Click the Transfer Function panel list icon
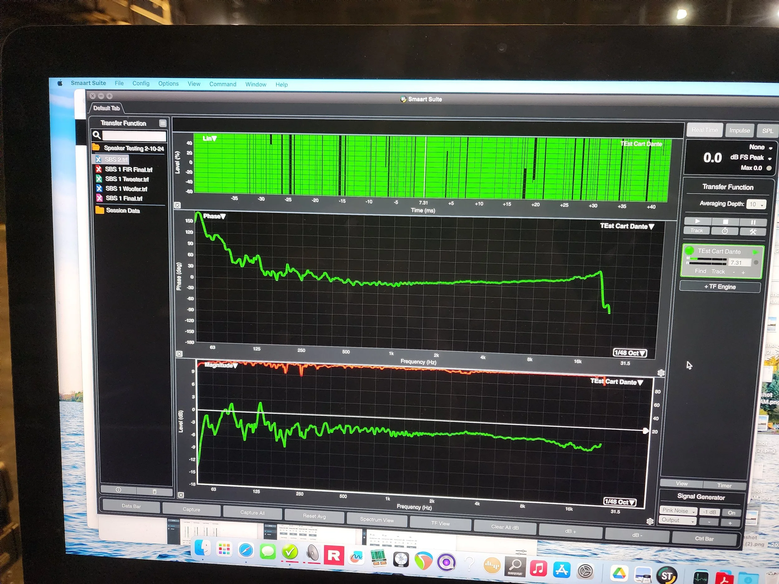 162,123
